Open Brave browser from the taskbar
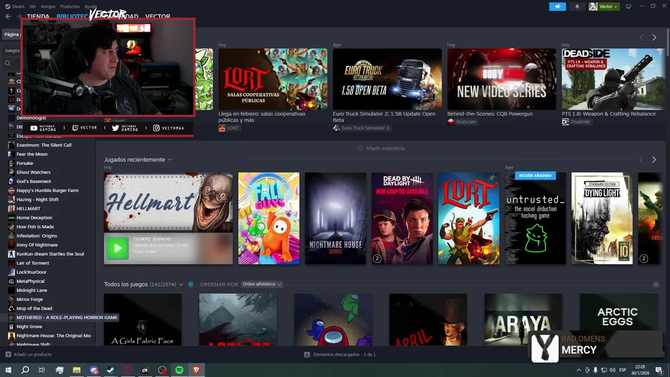This screenshot has height=377, width=670. point(196,370)
